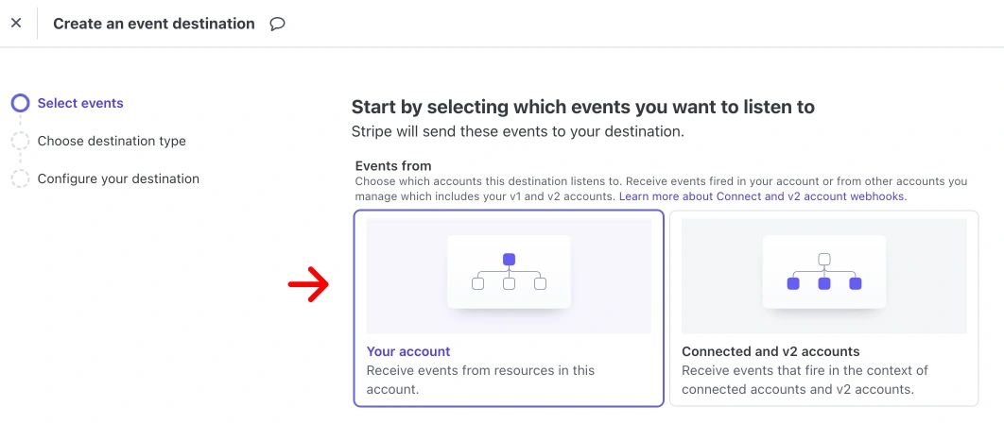Jump to the Configure your destination step

click(x=118, y=178)
